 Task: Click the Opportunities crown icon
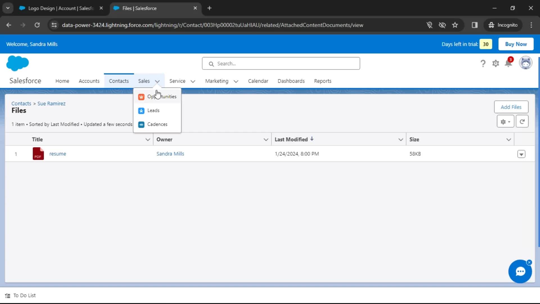(x=141, y=97)
